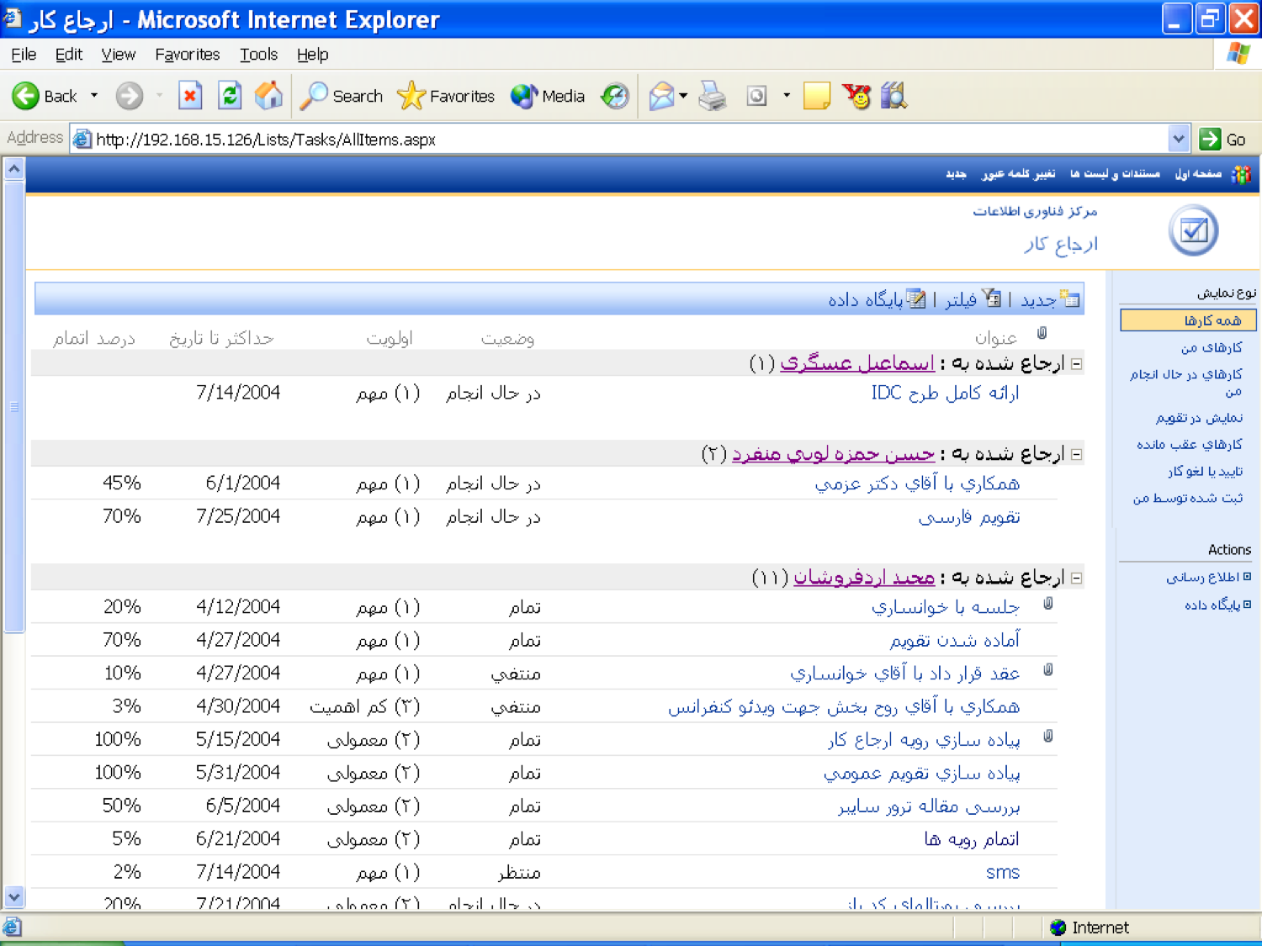The image size is (1262, 946).
Task: Click the اطلاع رسانی action link
Action: tap(1202, 577)
